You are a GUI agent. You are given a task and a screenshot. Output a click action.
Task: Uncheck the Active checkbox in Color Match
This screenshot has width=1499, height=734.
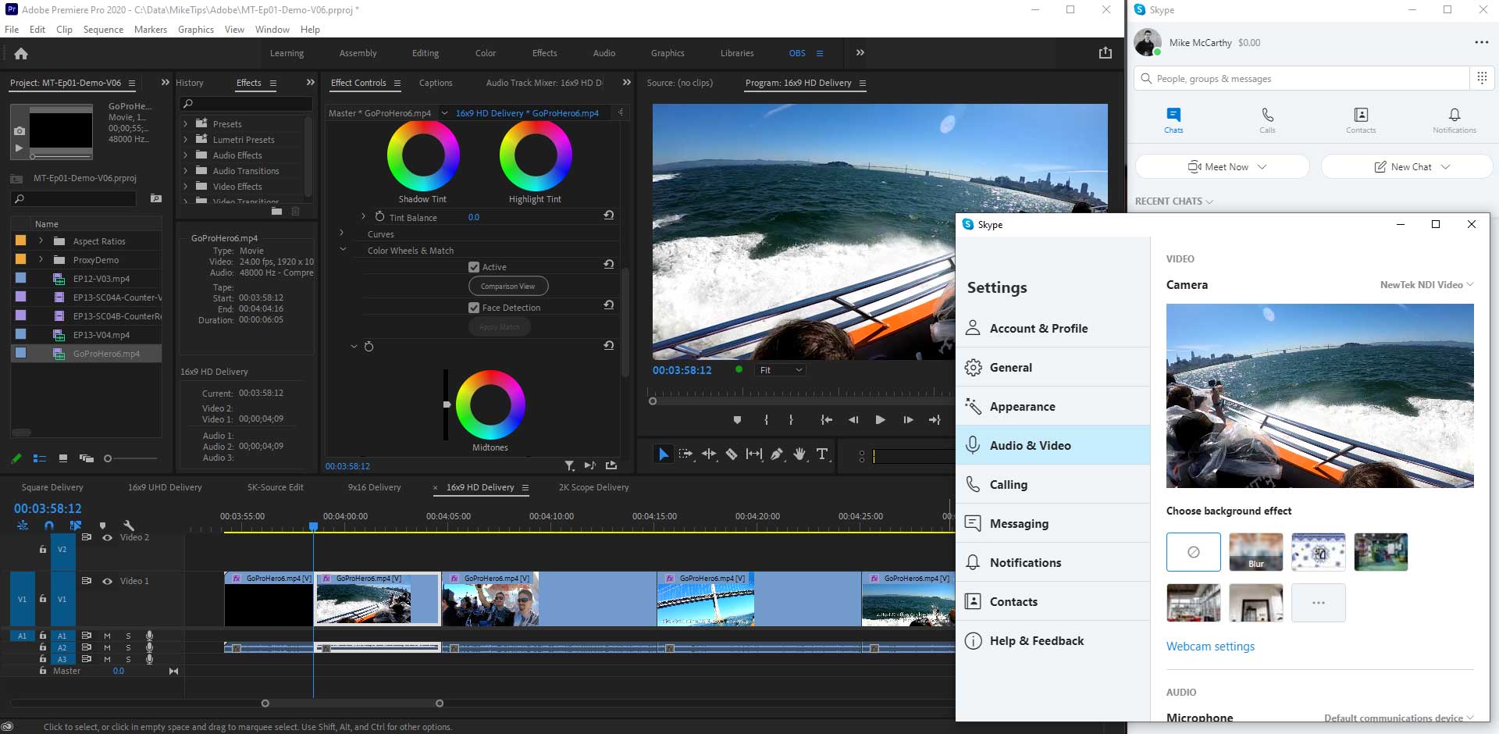point(474,267)
